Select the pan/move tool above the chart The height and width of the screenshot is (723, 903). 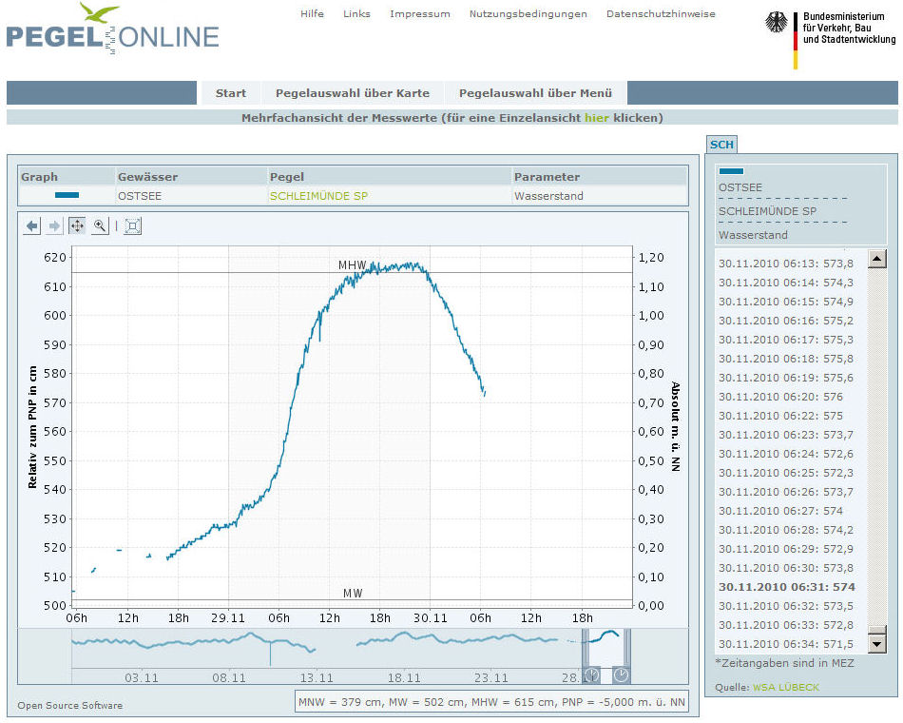(x=76, y=225)
